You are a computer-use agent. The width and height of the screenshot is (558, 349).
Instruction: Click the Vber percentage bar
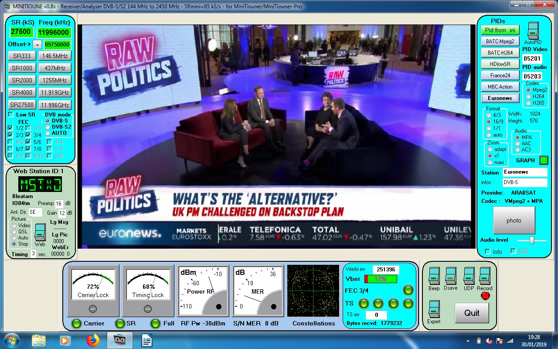click(x=381, y=279)
